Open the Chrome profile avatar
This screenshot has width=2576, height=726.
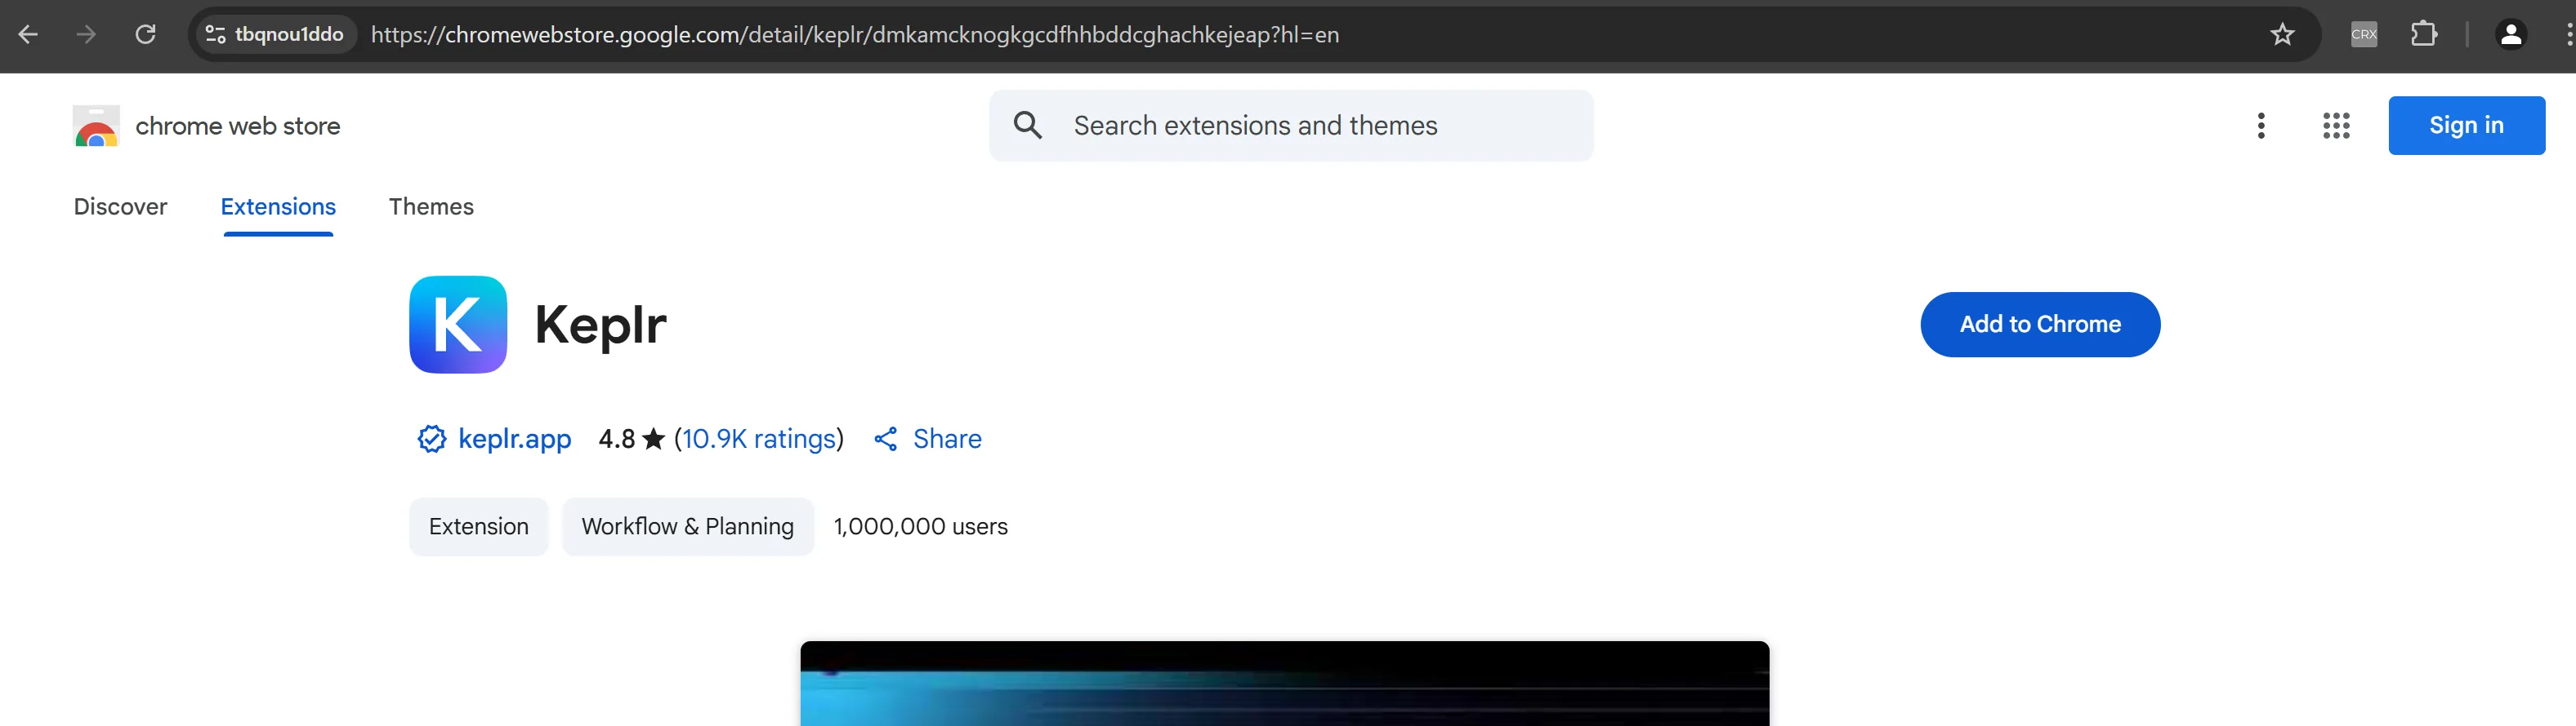(2510, 35)
